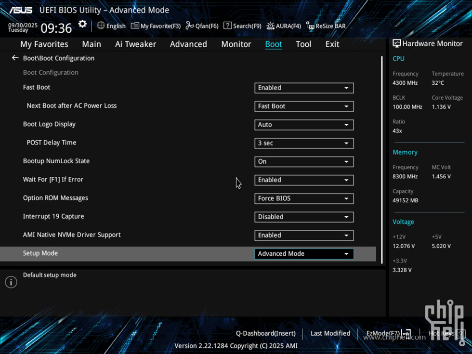The image size is (472, 354).
Task: Click the settings gear icon beside clock
Action: coord(82,24)
